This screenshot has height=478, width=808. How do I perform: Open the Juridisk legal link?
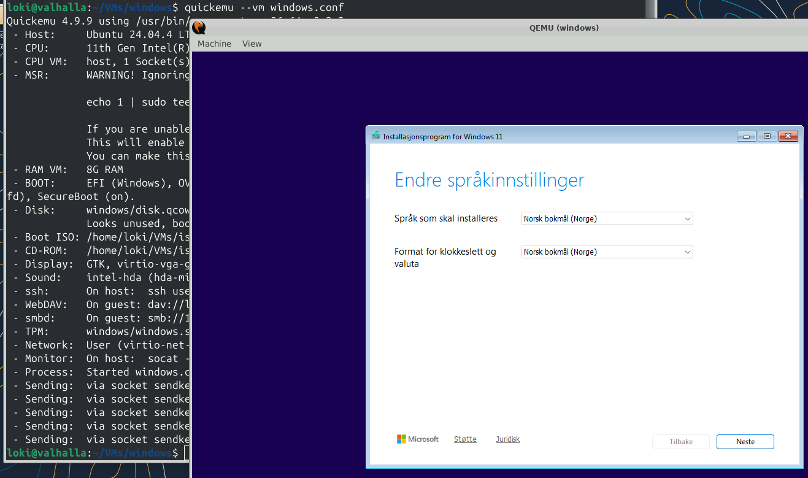(x=507, y=439)
